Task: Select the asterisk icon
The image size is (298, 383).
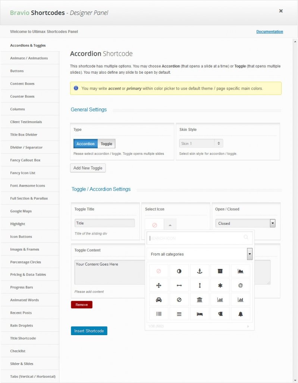Action: pyautogui.click(x=220, y=285)
